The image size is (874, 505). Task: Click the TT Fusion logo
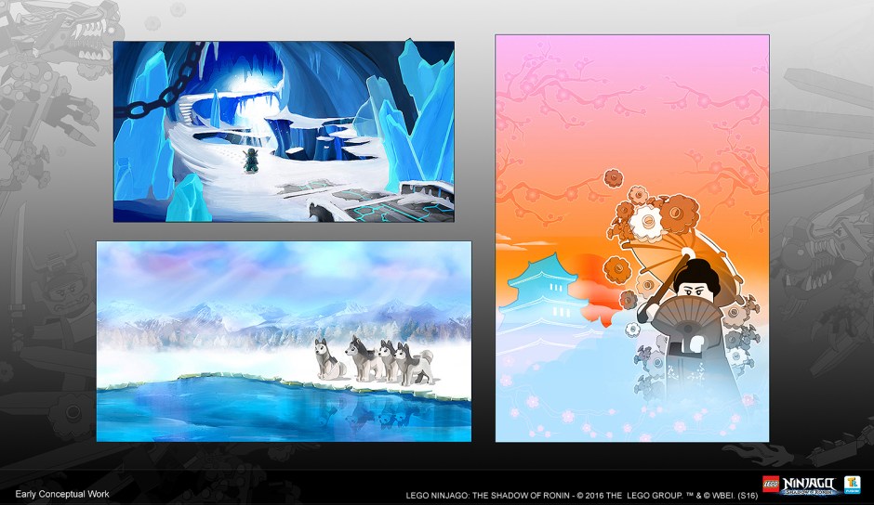click(852, 484)
